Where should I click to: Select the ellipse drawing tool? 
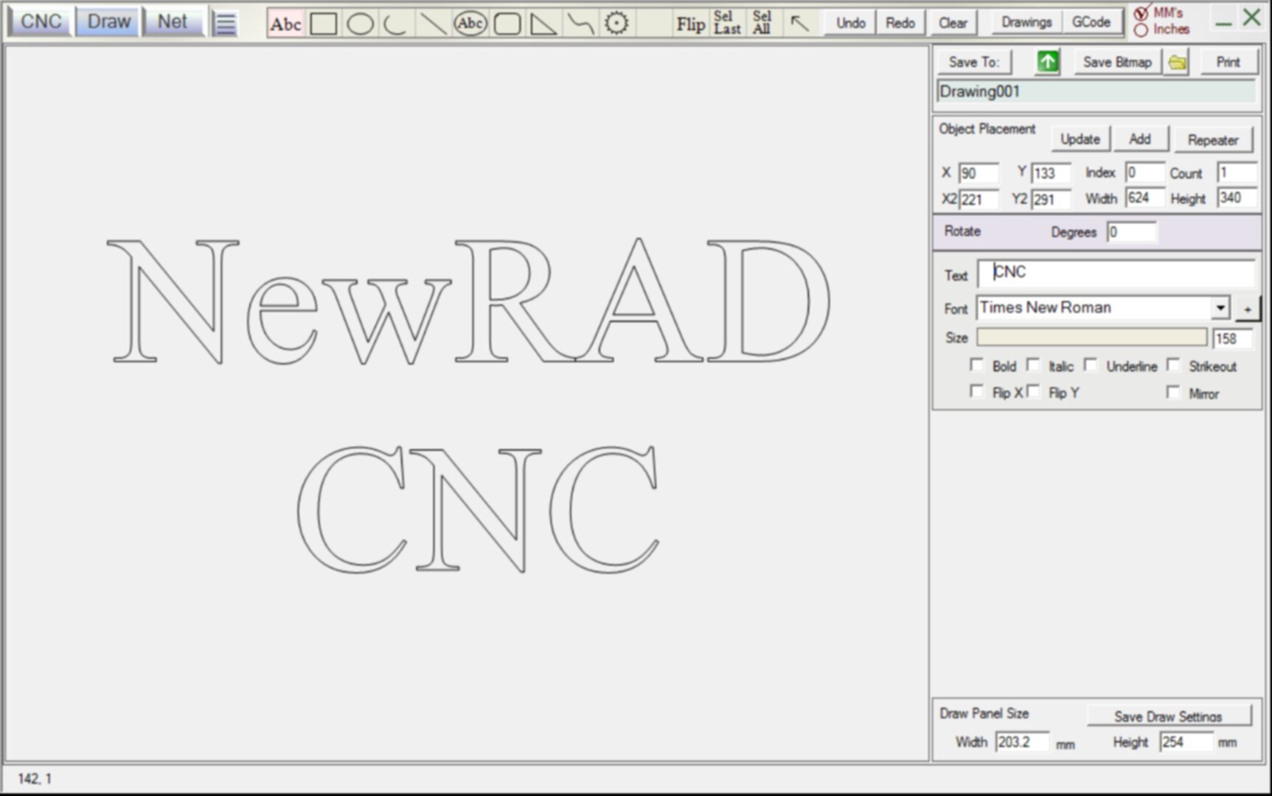click(360, 24)
